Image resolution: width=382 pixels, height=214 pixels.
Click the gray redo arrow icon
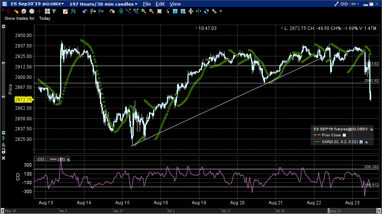click(112, 11)
